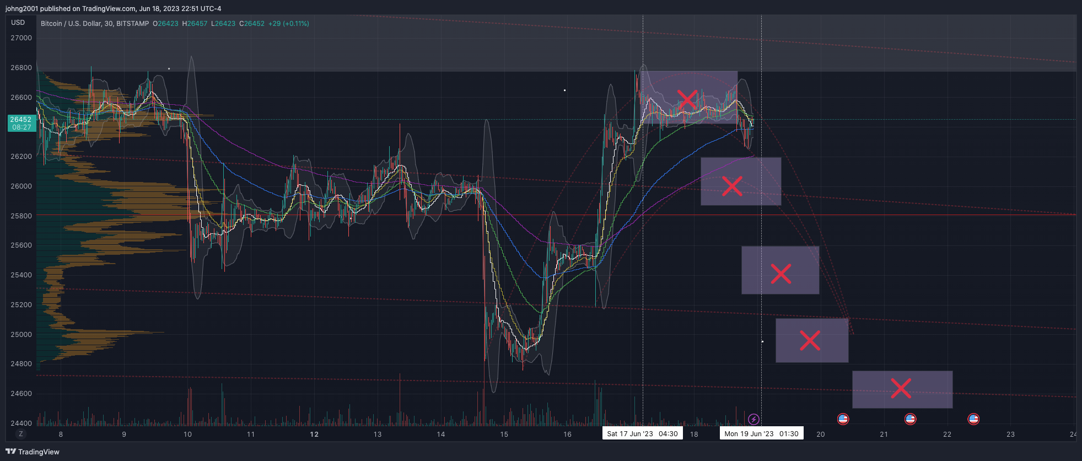Viewport: 1082px width, 461px height.
Task: Click the current price label 26452
Action: pos(21,119)
